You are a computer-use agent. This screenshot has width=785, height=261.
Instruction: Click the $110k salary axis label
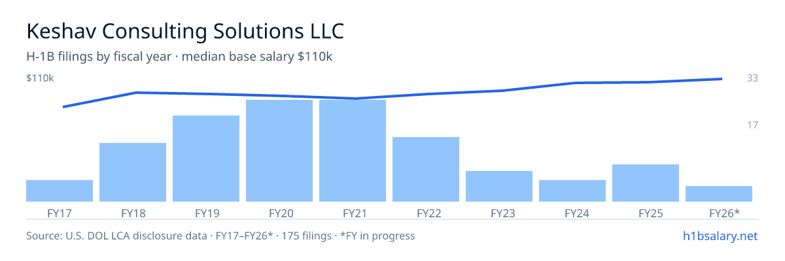40,78
